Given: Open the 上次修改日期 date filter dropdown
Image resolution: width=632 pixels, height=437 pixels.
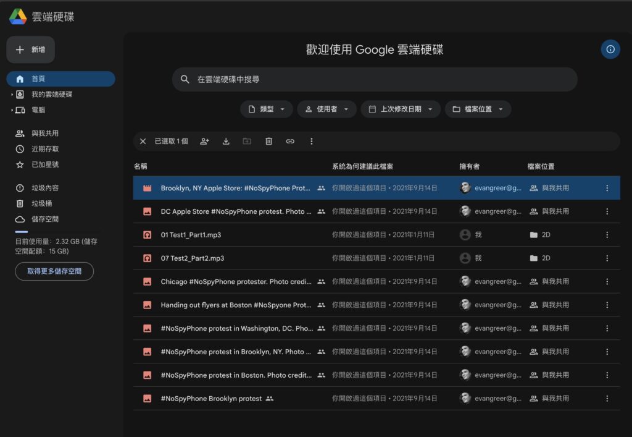Looking at the screenshot, I should pyautogui.click(x=401, y=109).
